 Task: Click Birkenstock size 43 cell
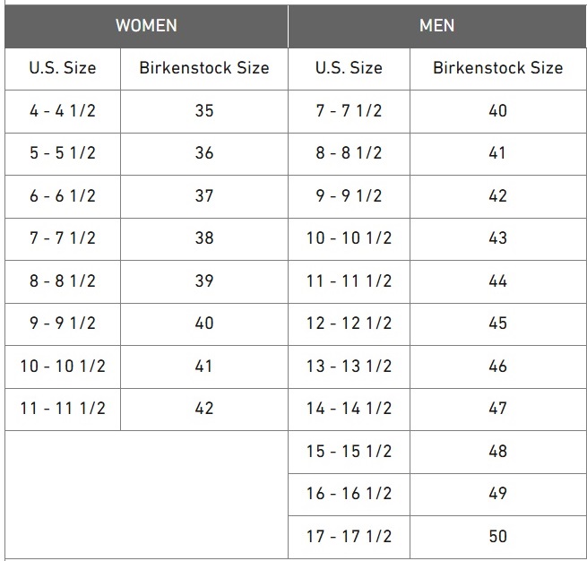pyautogui.click(x=497, y=238)
